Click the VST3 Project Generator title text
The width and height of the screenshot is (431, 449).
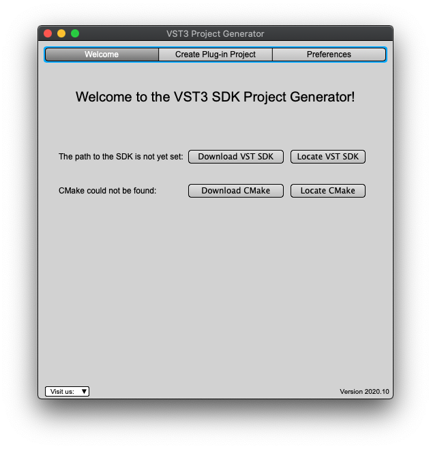click(x=215, y=34)
